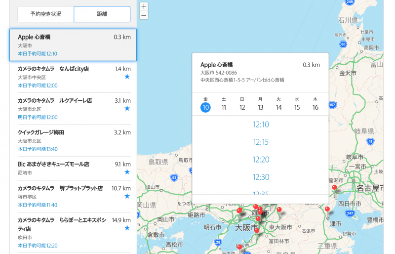Open カメラのキタムラ なんばcity店 entry
Screen dimensions: 395x254
(x=74, y=77)
